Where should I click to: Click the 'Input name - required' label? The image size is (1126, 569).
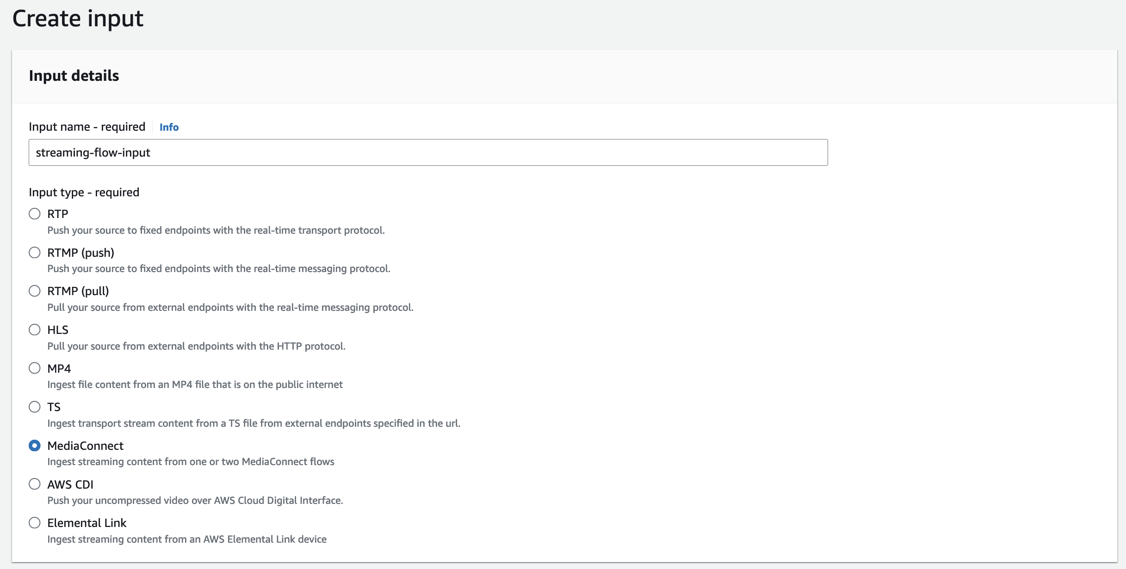(87, 127)
